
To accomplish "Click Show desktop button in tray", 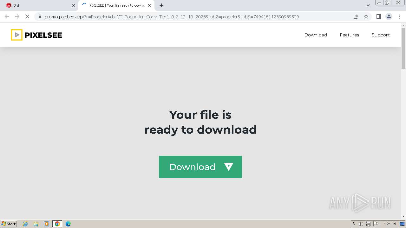I will pos(403,224).
